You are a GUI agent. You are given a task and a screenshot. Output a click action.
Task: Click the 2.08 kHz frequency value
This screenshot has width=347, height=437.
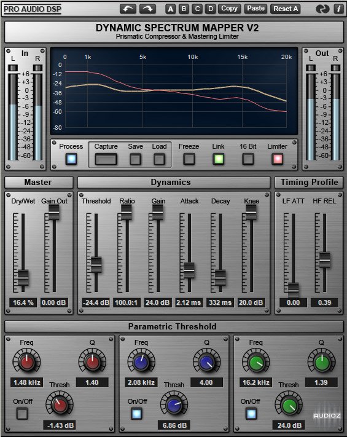pyautogui.click(x=141, y=382)
